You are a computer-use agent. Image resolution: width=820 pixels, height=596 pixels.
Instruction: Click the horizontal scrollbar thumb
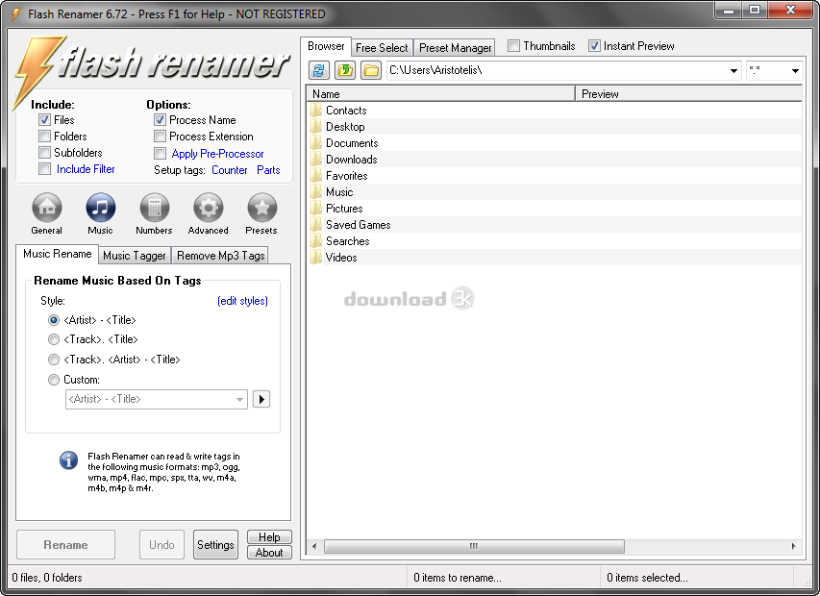pyautogui.click(x=474, y=546)
